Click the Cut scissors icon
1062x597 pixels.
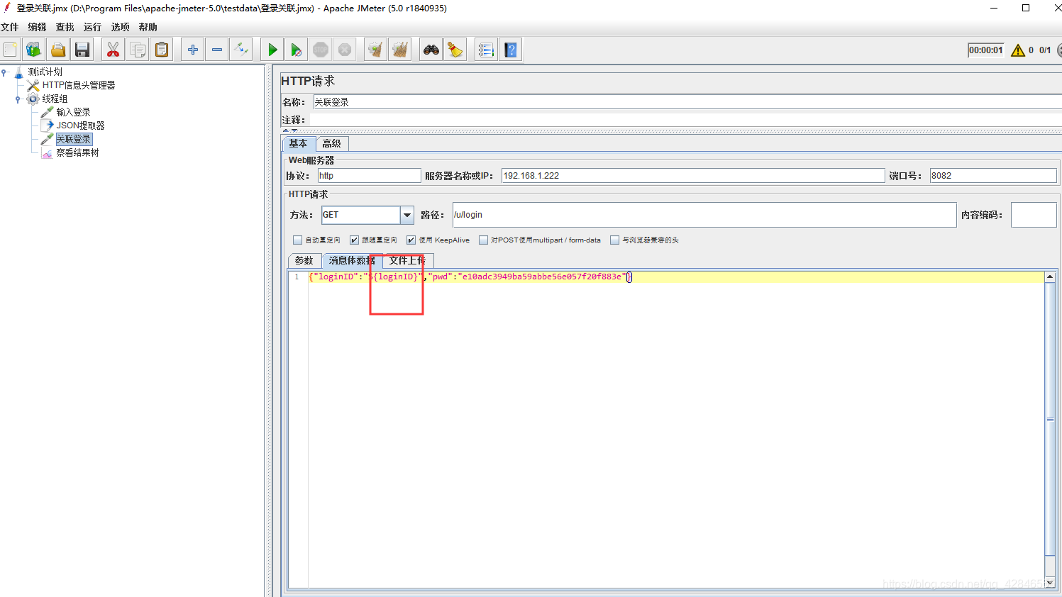[x=113, y=50]
